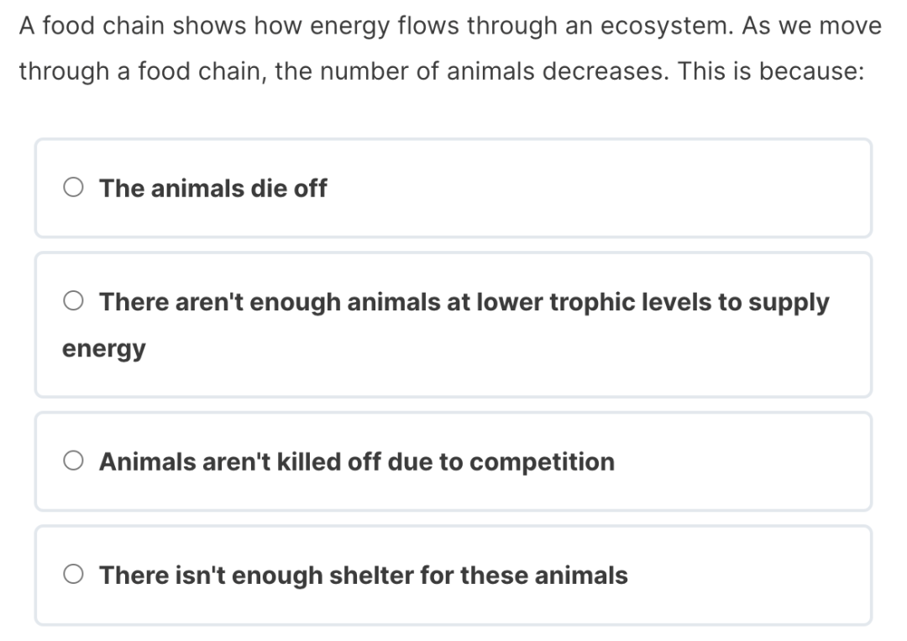
Task: Click blank area right of 'competition' in third card
Action: point(739,461)
